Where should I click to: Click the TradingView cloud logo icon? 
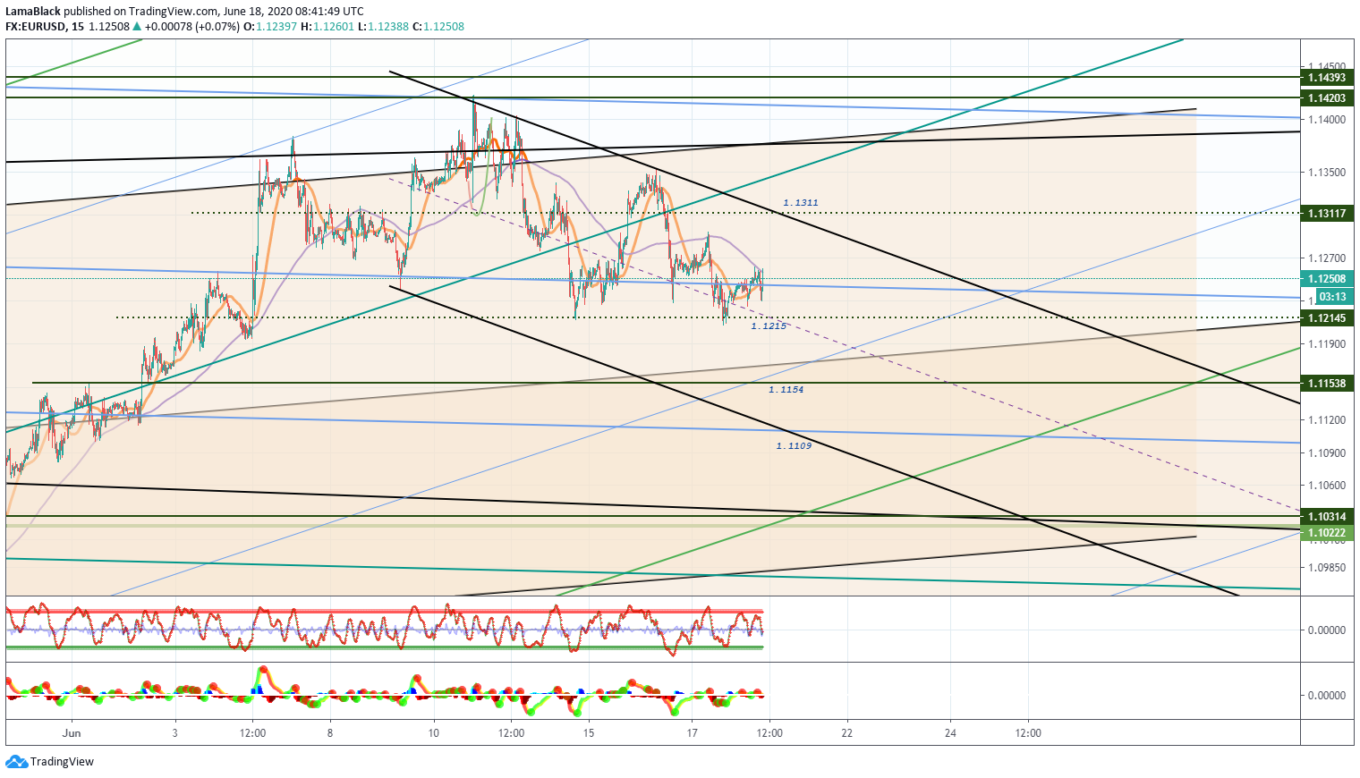point(16,762)
